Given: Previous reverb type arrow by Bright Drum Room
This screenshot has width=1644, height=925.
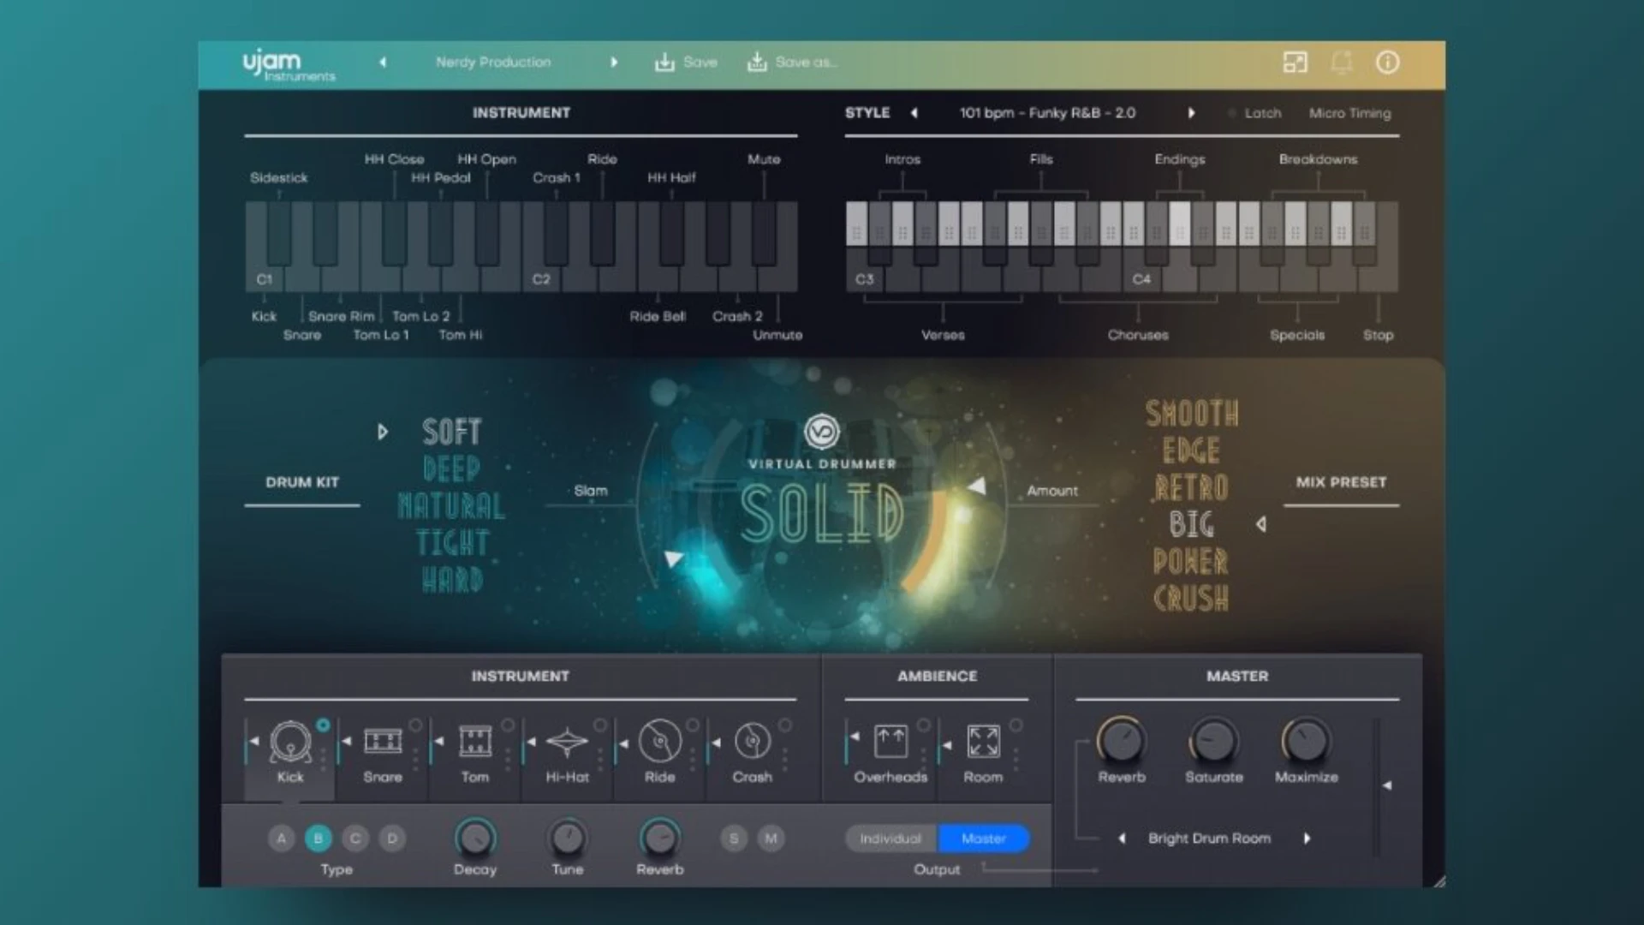Looking at the screenshot, I should point(1122,838).
